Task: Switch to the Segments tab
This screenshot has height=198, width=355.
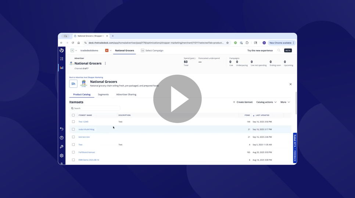Action: [x=103, y=95]
